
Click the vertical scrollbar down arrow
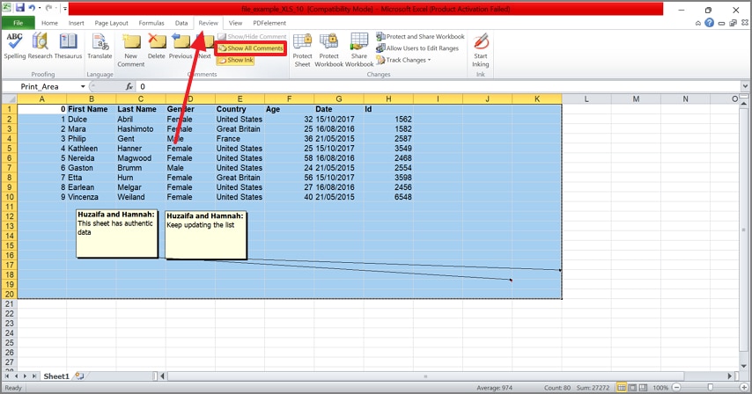(744, 366)
